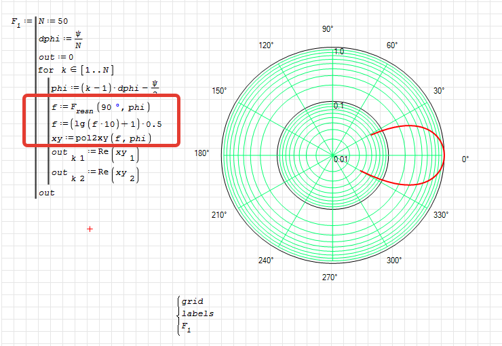Select the 'labels' entry below the plot
Screen dimensions: 502x346
[197, 313]
